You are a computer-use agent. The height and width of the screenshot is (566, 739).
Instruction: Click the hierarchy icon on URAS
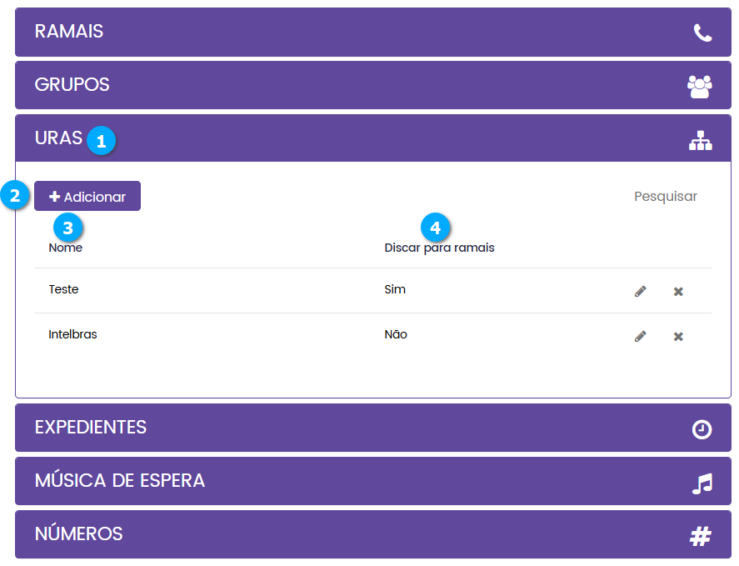tap(701, 142)
